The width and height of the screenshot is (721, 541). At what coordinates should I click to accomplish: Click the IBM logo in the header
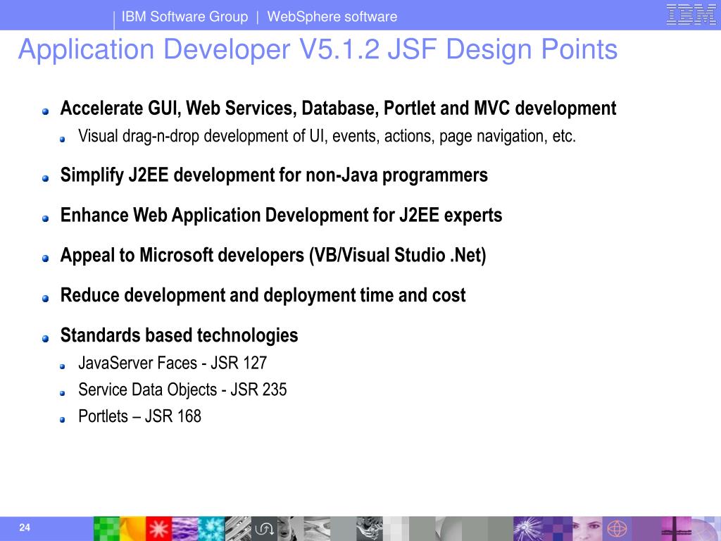[691, 15]
